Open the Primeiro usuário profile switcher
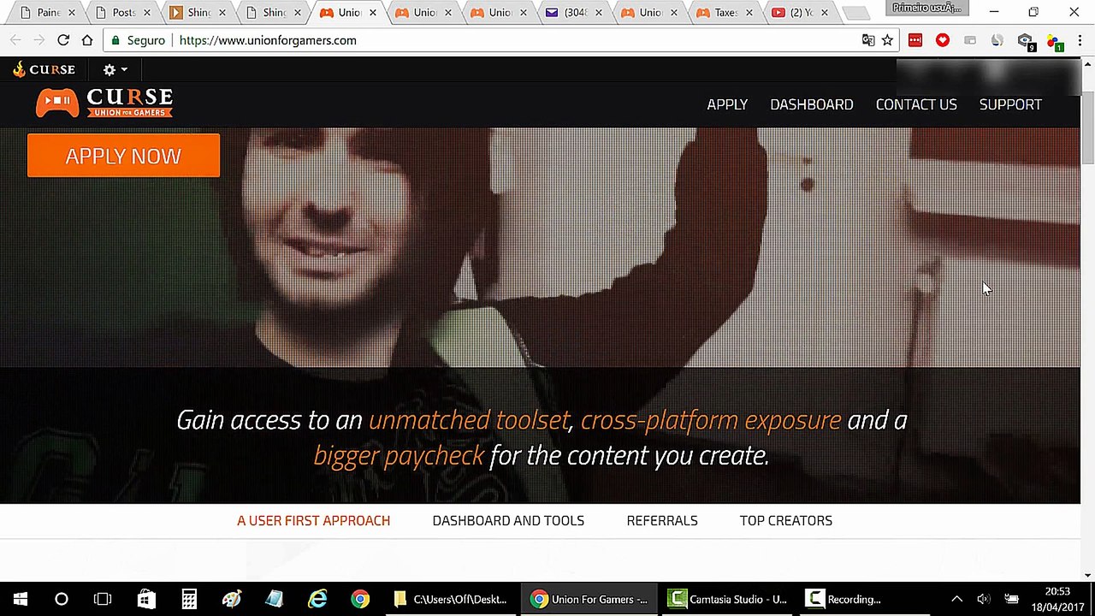This screenshot has height=616, width=1095. 926,8
